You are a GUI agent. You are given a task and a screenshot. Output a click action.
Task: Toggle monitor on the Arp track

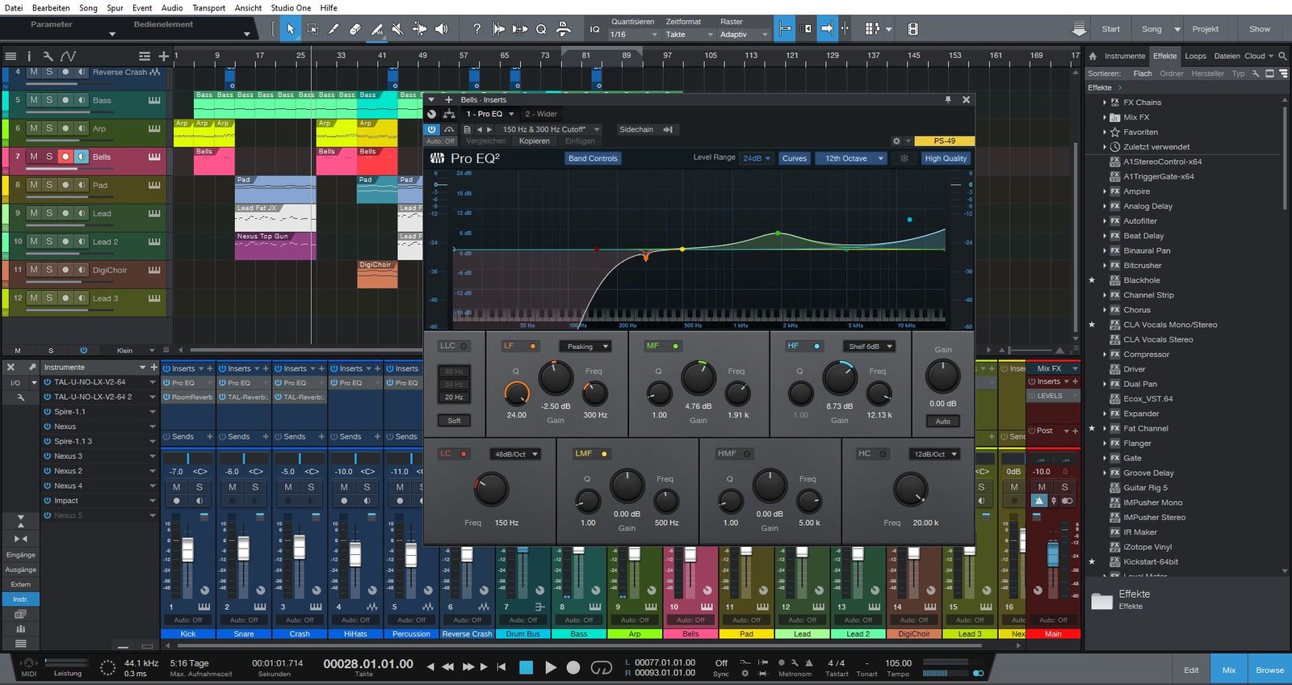(82, 128)
